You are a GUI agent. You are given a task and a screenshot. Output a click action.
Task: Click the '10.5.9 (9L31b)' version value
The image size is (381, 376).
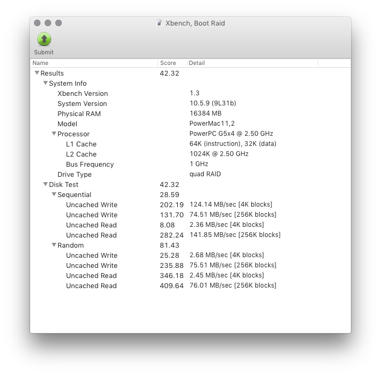[213, 103]
